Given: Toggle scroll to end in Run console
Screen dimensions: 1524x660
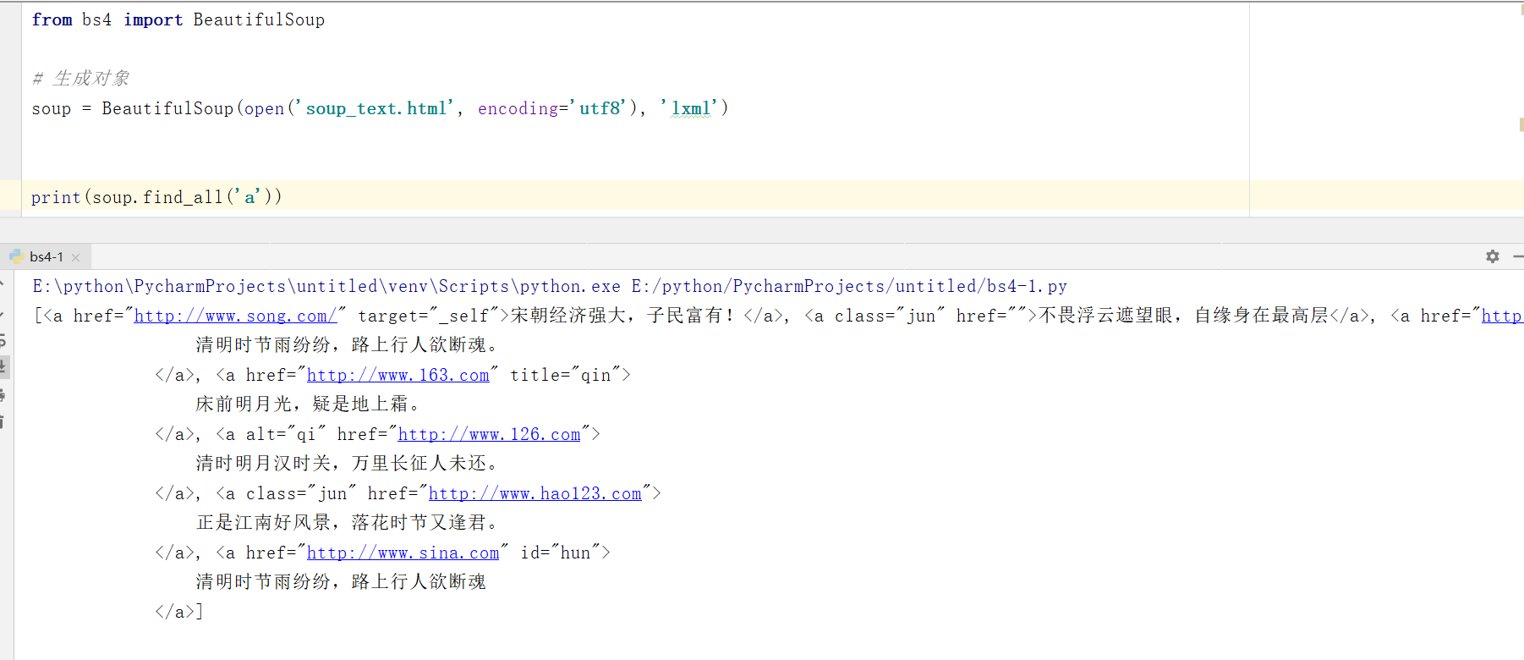Looking at the screenshot, I should pos(3,366).
